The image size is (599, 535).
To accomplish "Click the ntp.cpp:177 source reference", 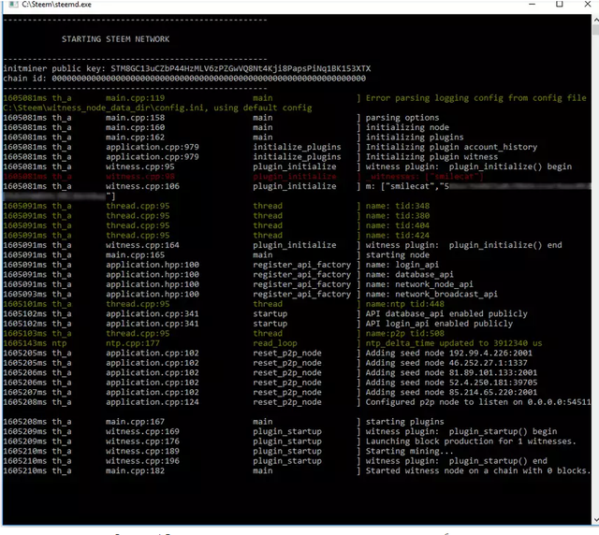I will tap(133, 343).
